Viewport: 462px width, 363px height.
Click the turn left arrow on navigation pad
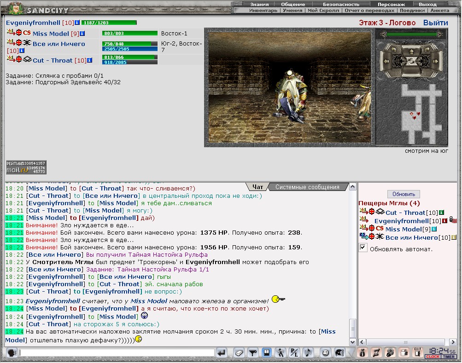[x=394, y=50]
